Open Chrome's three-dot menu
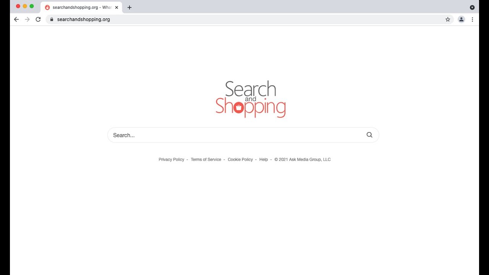Image resolution: width=489 pixels, height=275 pixels. 472,19
